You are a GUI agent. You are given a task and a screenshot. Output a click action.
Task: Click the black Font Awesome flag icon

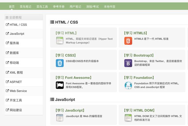pyautogui.click(x=60, y=85)
